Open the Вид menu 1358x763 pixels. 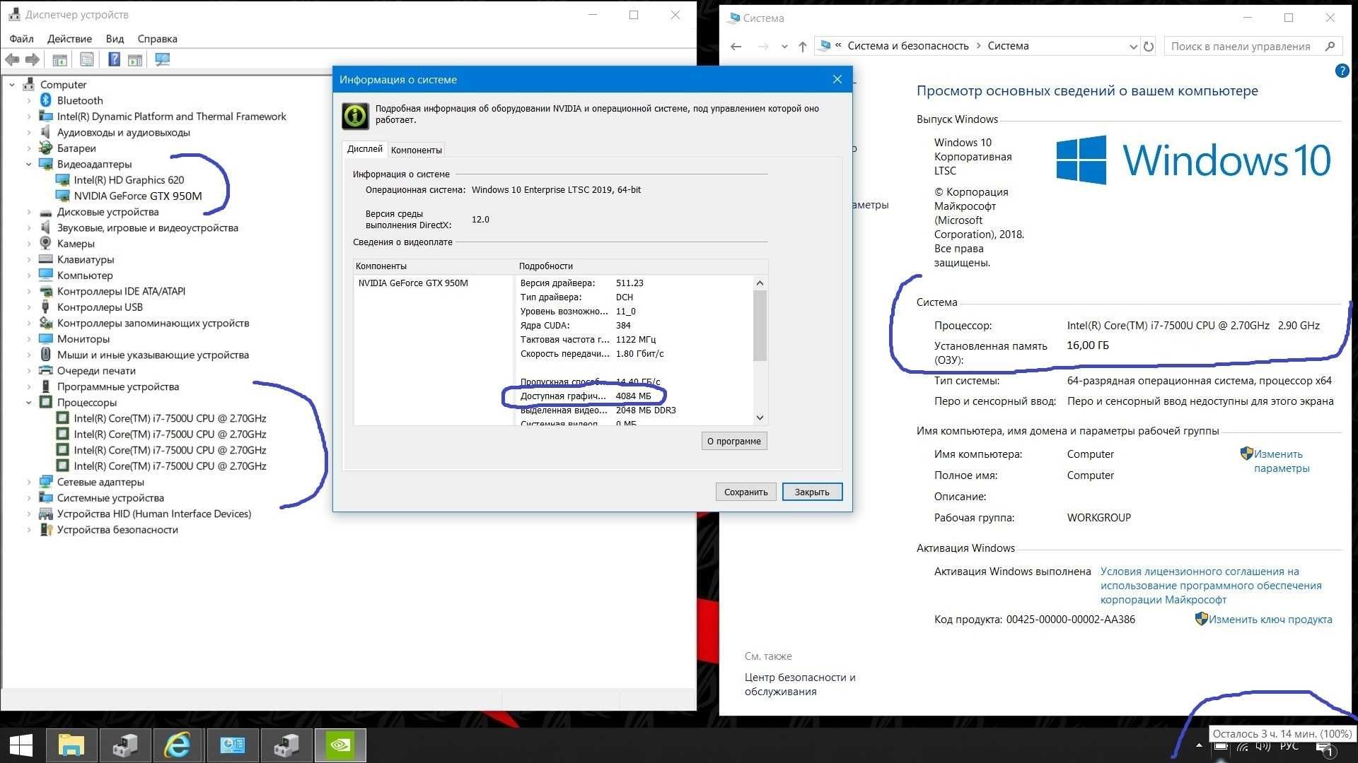click(115, 39)
